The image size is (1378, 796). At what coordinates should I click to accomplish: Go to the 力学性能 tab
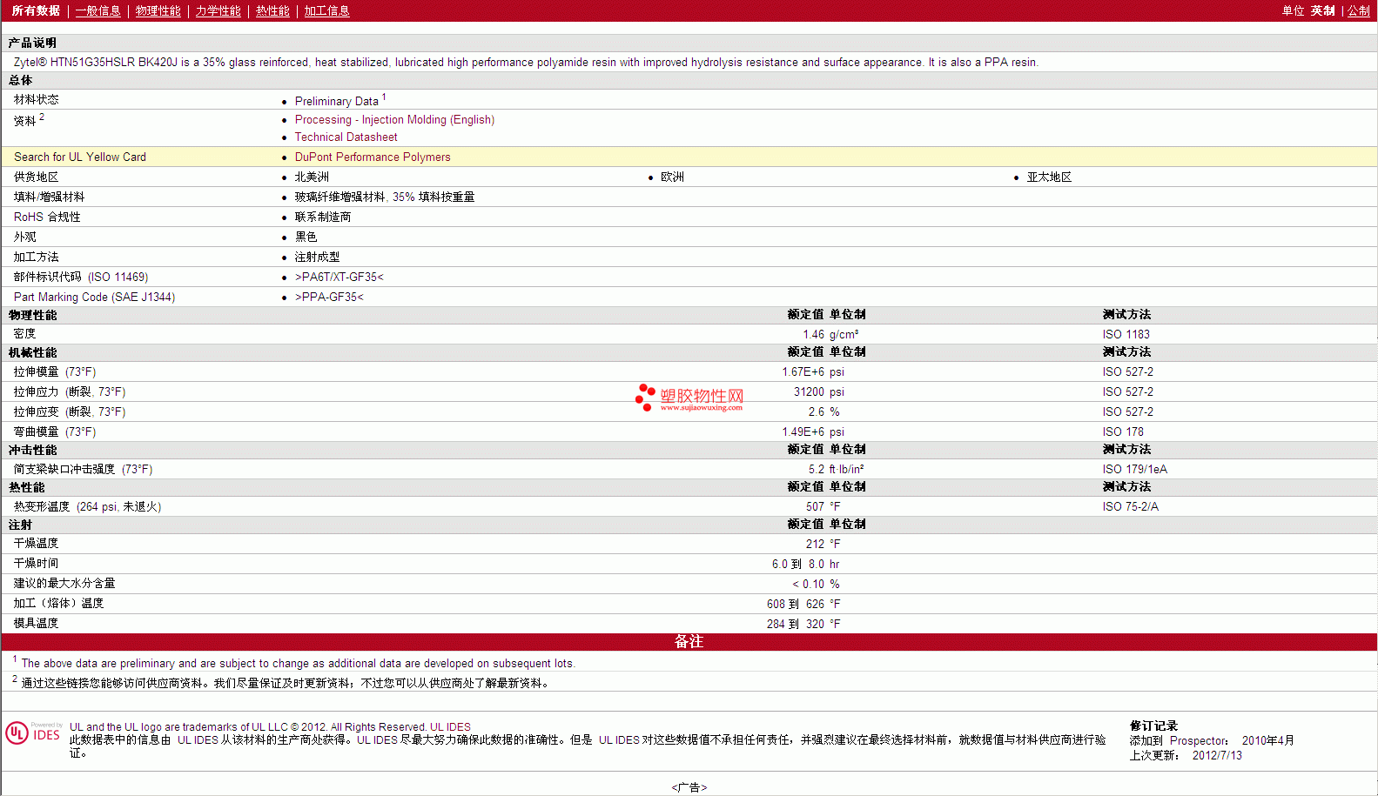coord(218,11)
